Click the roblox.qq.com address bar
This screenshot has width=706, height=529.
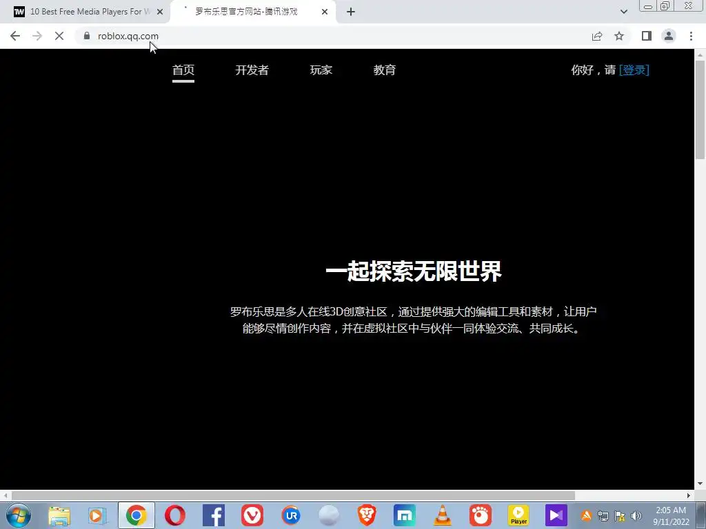tap(333, 36)
